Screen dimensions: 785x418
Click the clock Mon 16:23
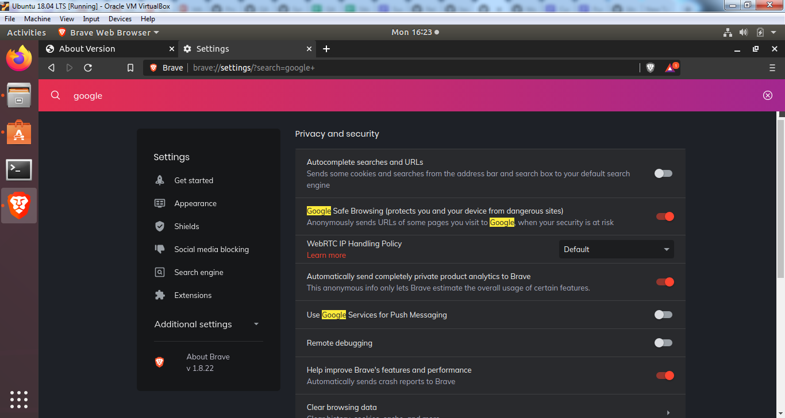(x=411, y=33)
